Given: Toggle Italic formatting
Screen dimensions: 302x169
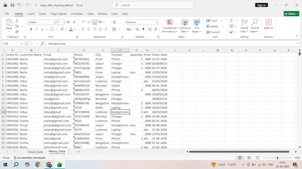Looking at the screenshot, I should (x=36, y=29).
